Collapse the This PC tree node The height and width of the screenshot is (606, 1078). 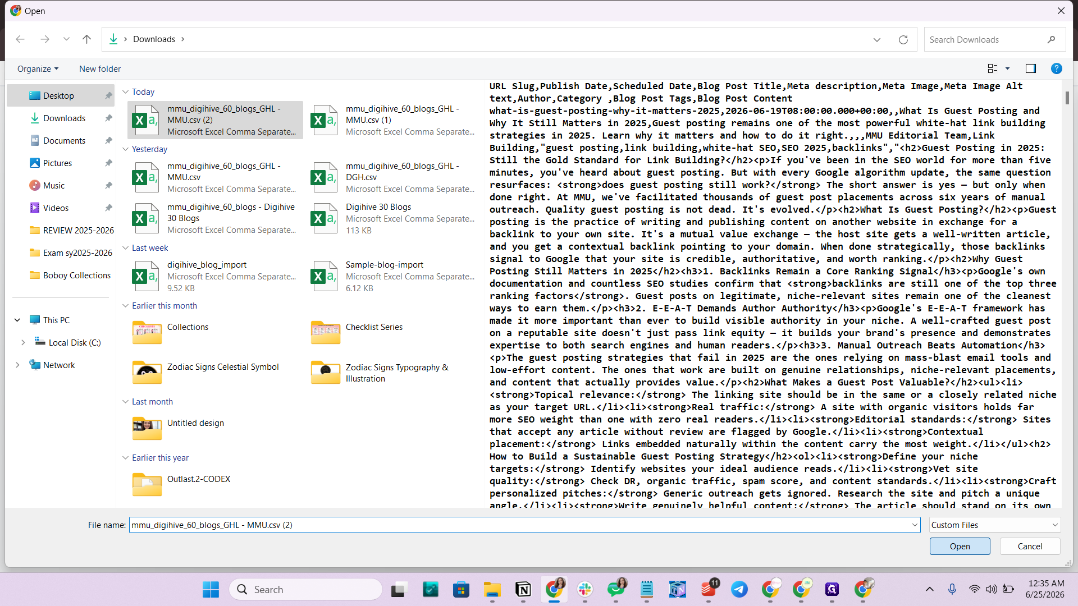(17, 320)
